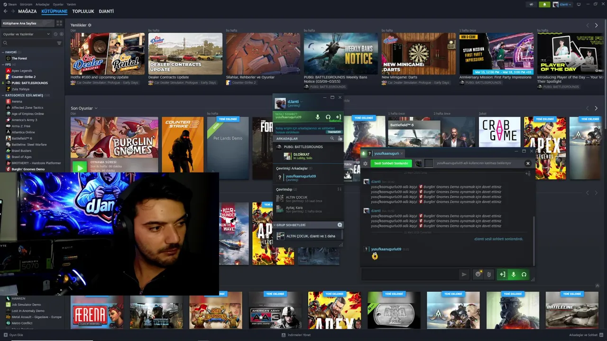Click Sesli Sohbeti Sonlandır button

click(391, 163)
